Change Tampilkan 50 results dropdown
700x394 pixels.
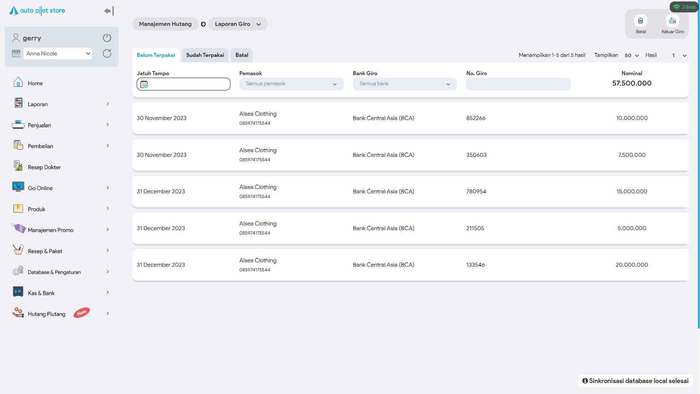(x=631, y=55)
